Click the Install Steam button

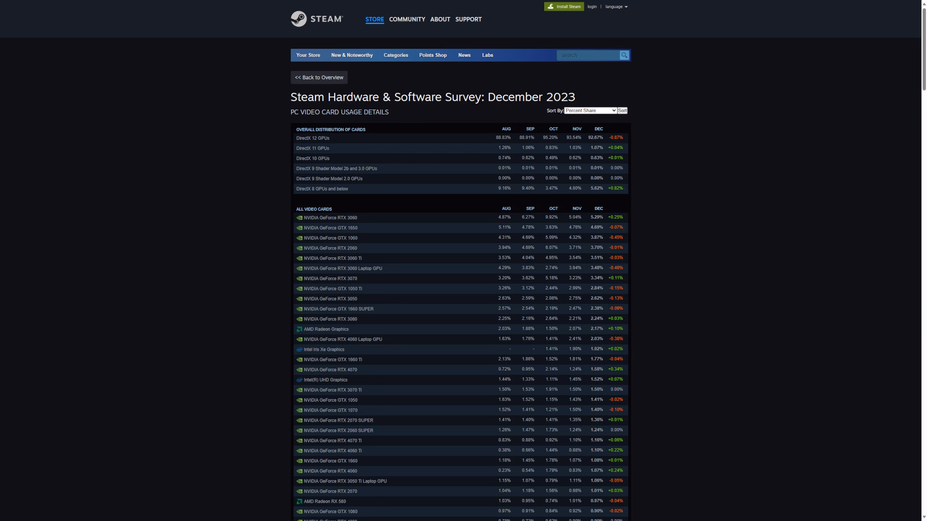tap(564, 6)
